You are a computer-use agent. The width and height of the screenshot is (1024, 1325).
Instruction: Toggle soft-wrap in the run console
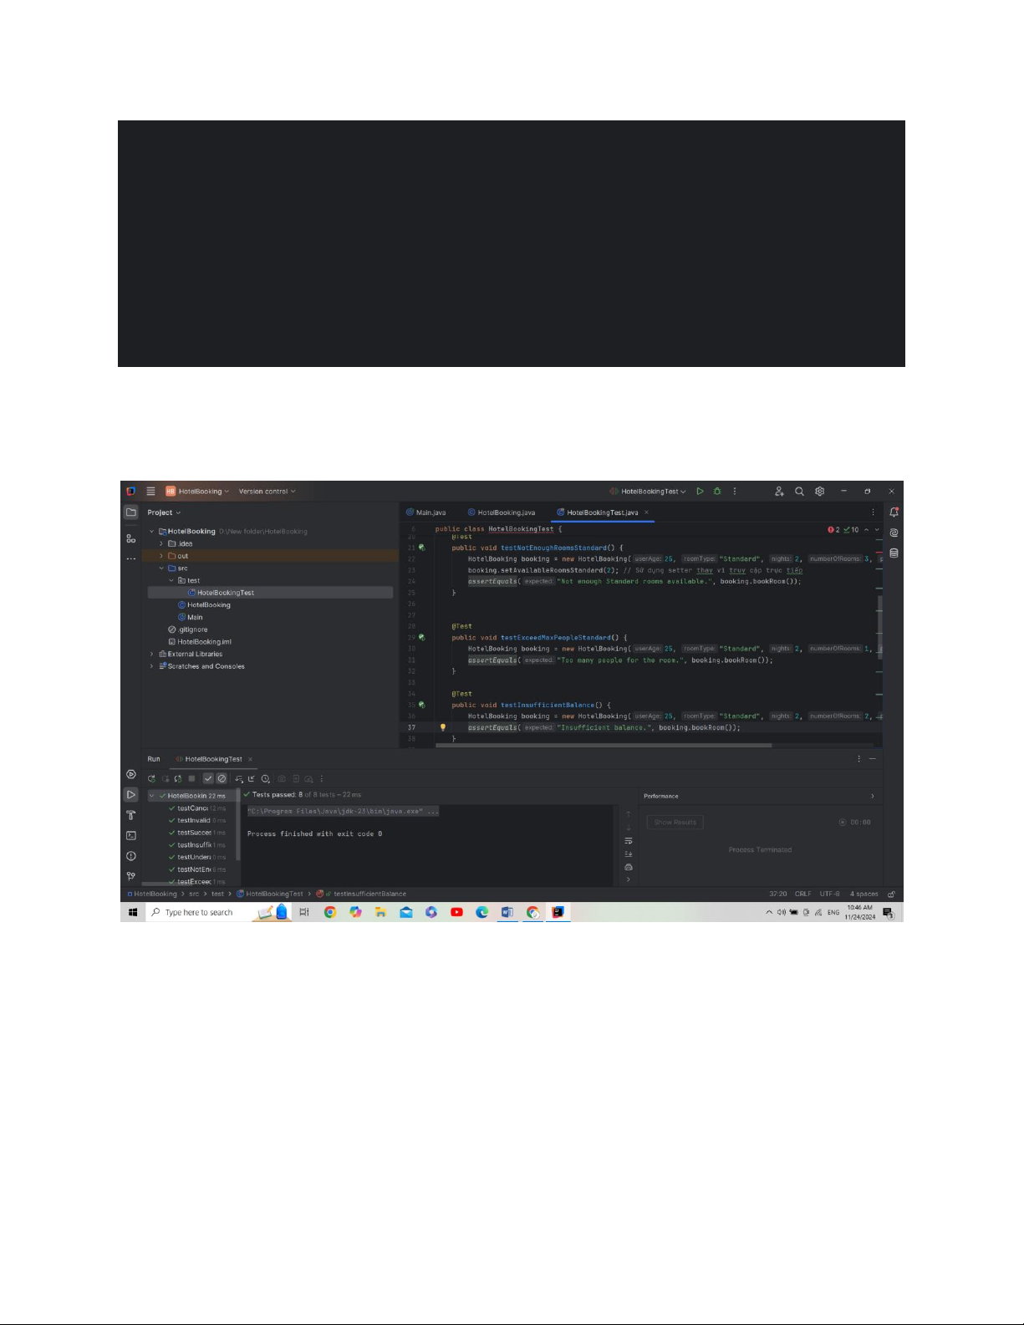coord(629,841)
